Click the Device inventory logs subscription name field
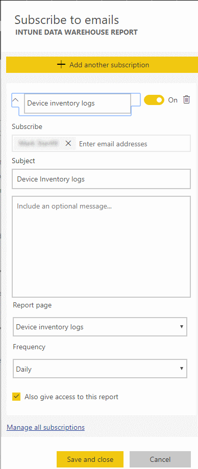The width and height of the screenshot is (198, 469). [x=77, y=103]
